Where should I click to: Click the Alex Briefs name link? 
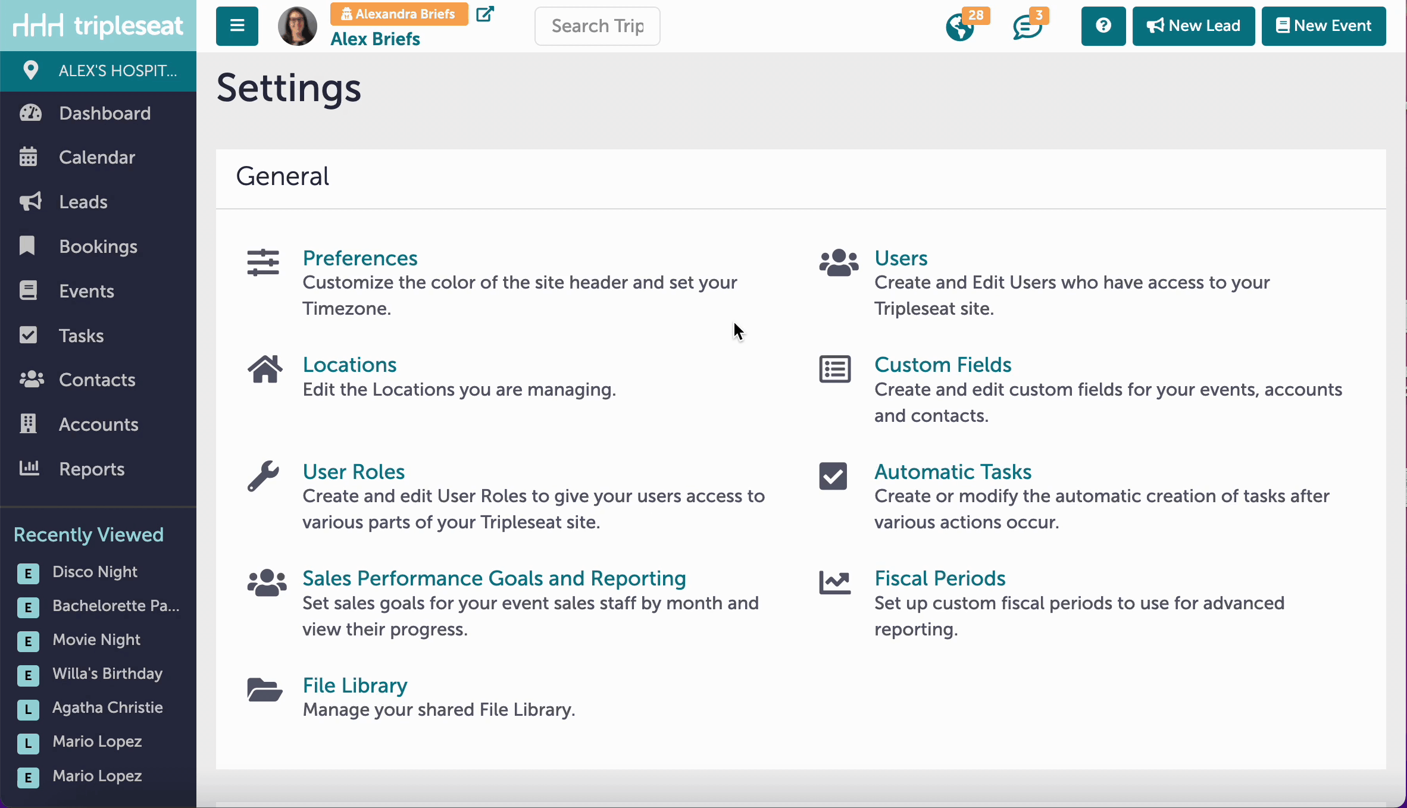coord(375,39)
